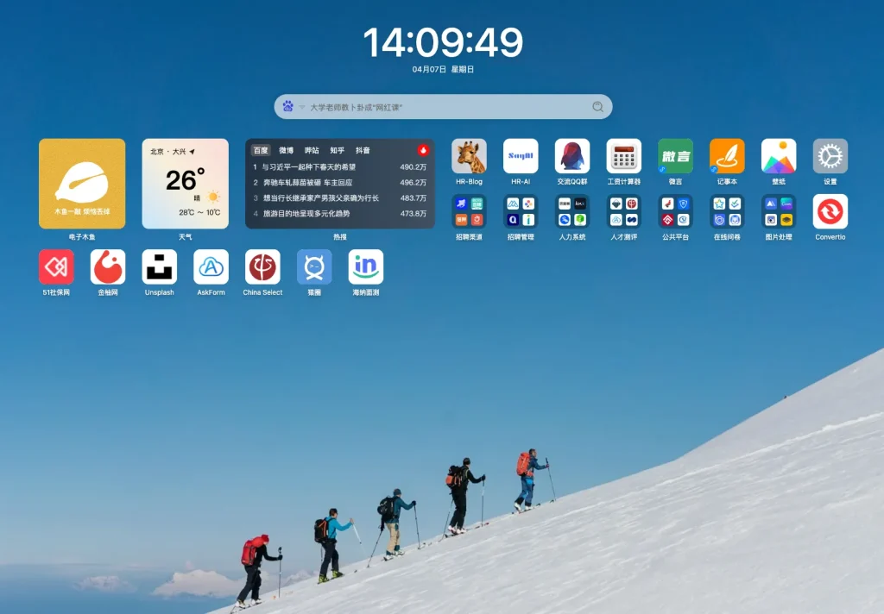
Task: Tap the 电子木鱼 wooden fish widget
Action: pyautogui.click(x=82, y=184)
